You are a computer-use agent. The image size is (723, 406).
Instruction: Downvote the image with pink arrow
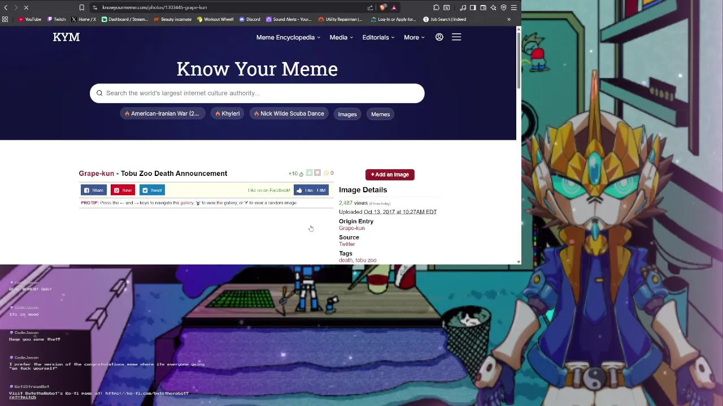coord(317,173)
